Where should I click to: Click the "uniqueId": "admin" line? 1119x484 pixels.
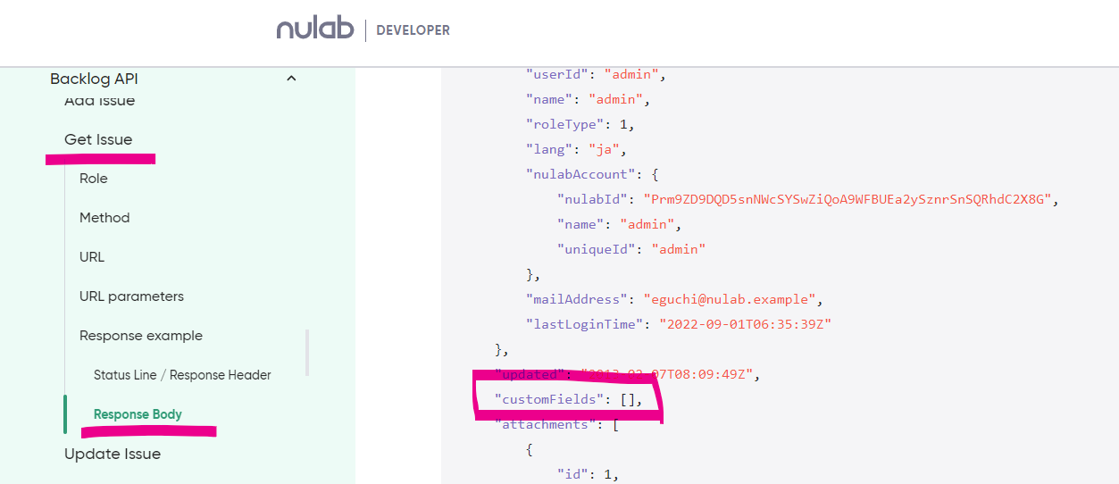click(x=631, y=250)
